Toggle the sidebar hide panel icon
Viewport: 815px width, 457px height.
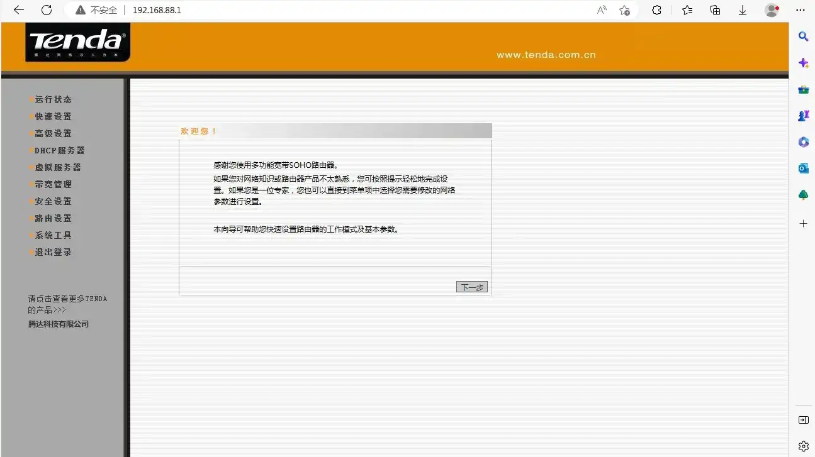[804, 420]
